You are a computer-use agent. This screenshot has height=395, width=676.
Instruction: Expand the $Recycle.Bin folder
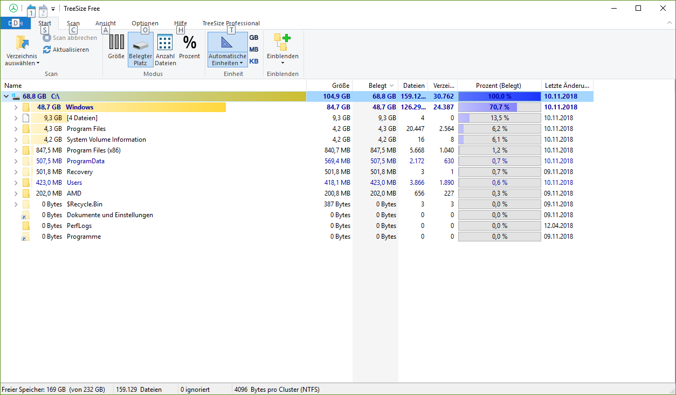point(16,204)
